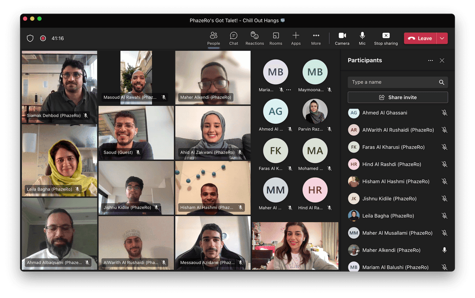475x298 pixels.
Task: Select the MA Mohamed avatar tile
Action: (x=315, y=151)
